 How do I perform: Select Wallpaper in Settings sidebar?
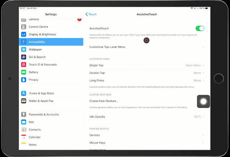click(51, 49)
